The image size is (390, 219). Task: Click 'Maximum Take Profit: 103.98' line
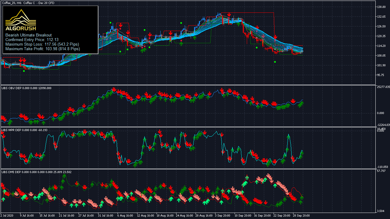tap(43, 49)
